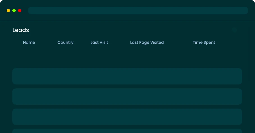255x133 pixels.
Task: Click third row's cell under Last Visit
Action: [x=99, y=117]
